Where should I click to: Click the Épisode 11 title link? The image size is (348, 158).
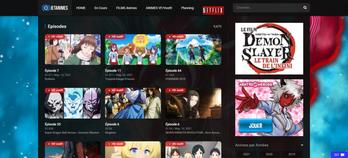coord(113,71)
